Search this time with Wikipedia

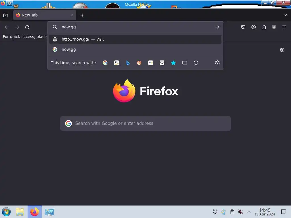click(162, 63)
